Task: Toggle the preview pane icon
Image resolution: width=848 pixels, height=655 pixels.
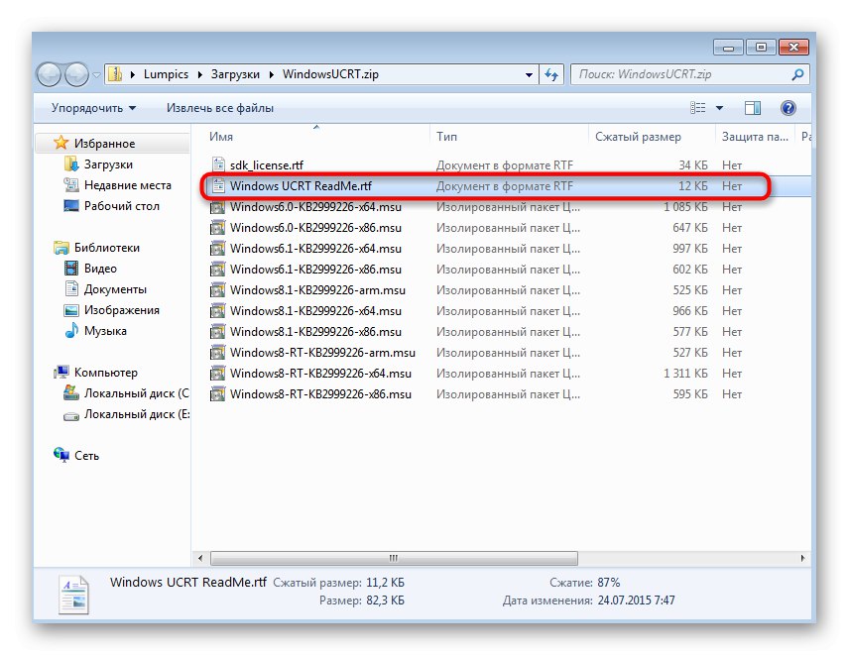Action: tap(753, 108)
